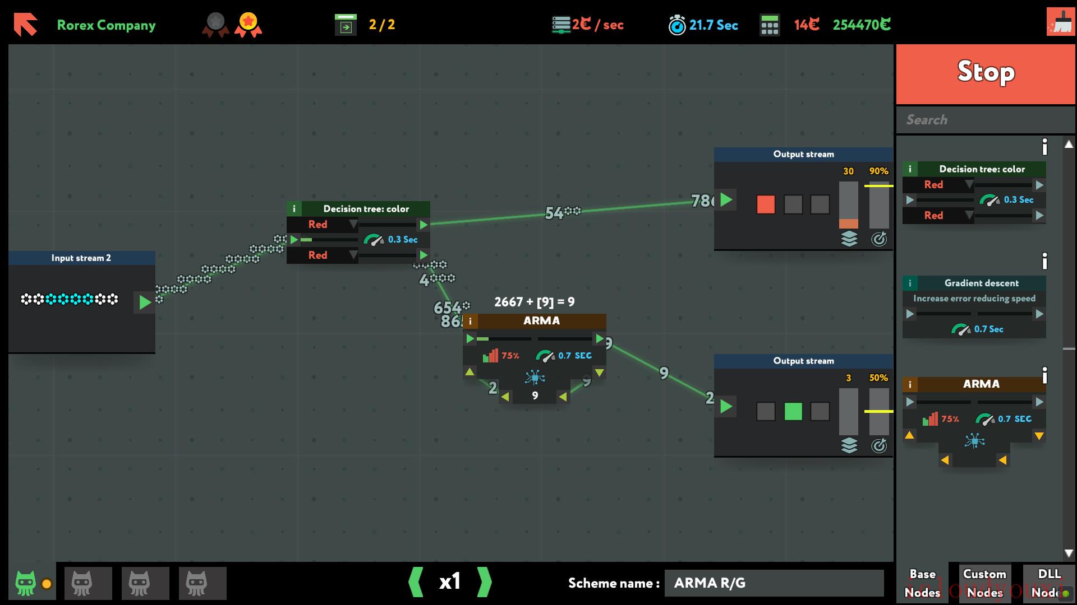
Task: Click the Decision tree color node icon
Action: [295, 208]
